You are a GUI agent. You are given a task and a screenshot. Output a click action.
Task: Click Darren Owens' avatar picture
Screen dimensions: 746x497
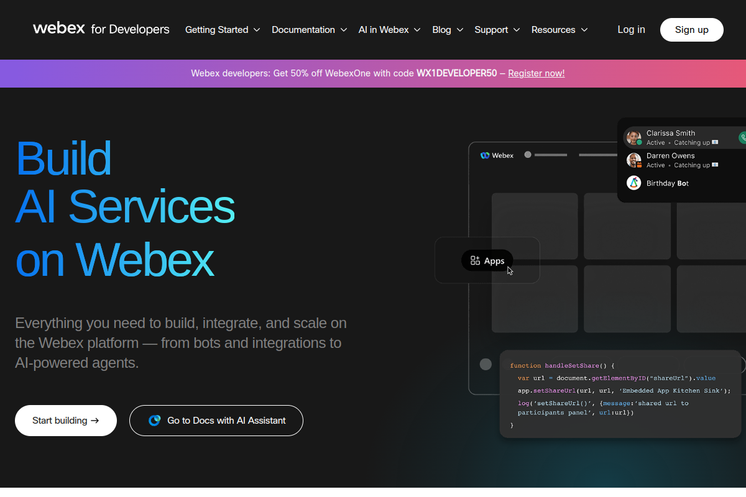tap(633, 160)
